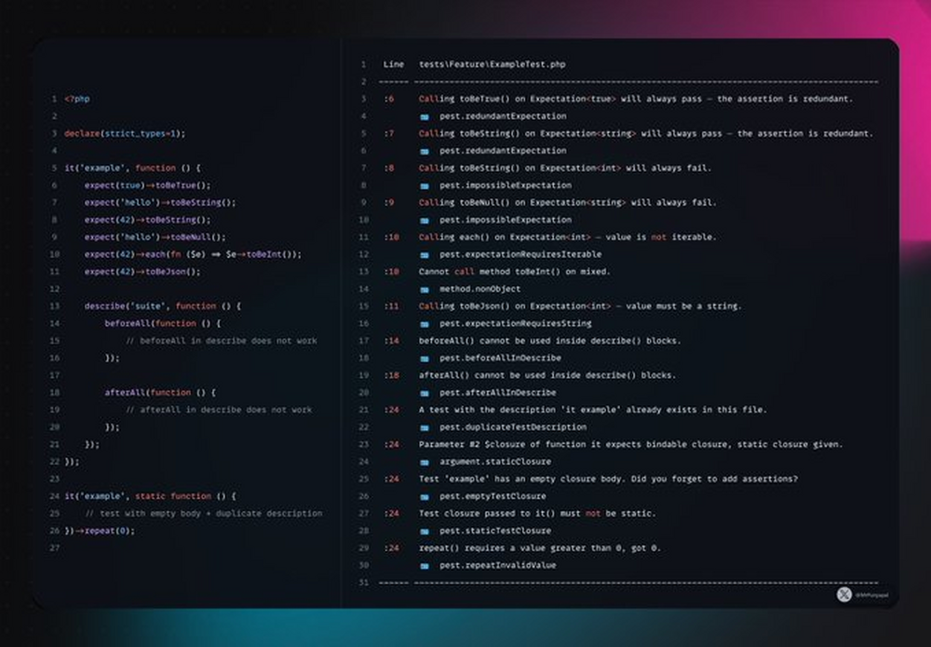Click the blue icon beside pest.beforeAllInDescribe

pos(425,358)
